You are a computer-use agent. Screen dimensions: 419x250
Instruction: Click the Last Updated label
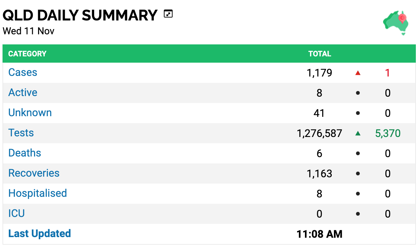(x=40, y=234)
